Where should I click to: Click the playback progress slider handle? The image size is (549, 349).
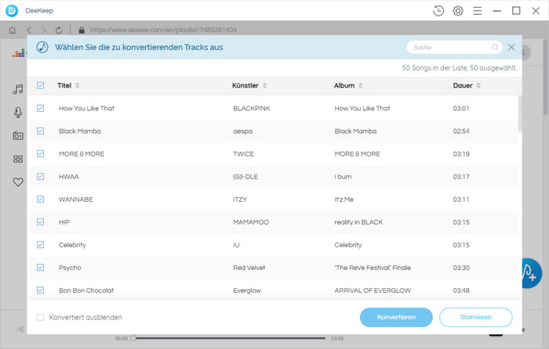click(133, 338)
